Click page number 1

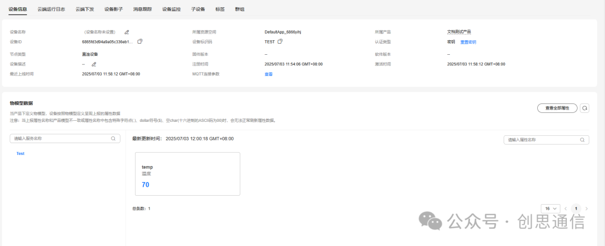coord(576,209)
